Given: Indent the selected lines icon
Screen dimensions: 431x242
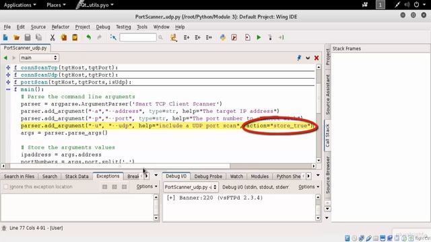Looking at the screenshot, I should pos(187,38).
